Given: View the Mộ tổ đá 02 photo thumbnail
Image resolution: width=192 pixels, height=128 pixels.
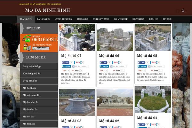Looking at the screenshot, I should click(115, 102).
